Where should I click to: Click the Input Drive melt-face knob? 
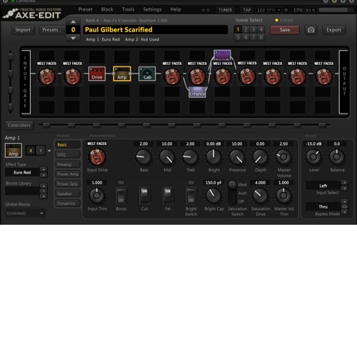coord(97,156)
